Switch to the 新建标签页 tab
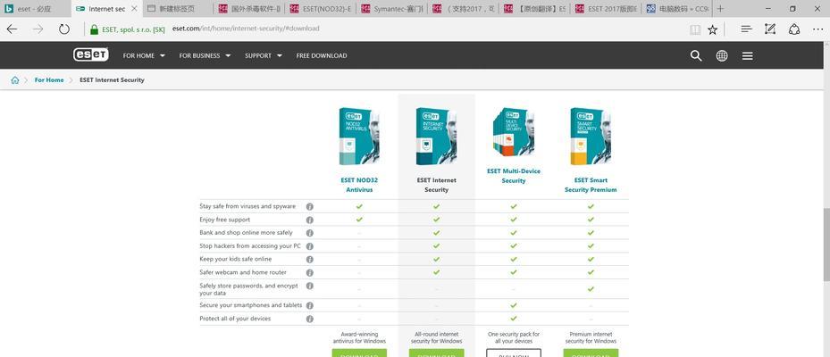Image resolution: width=830 pixels, height=357 pixels. pyautogui.click(x=178, y=9)
